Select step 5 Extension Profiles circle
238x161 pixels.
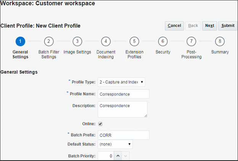coord(134,41)
